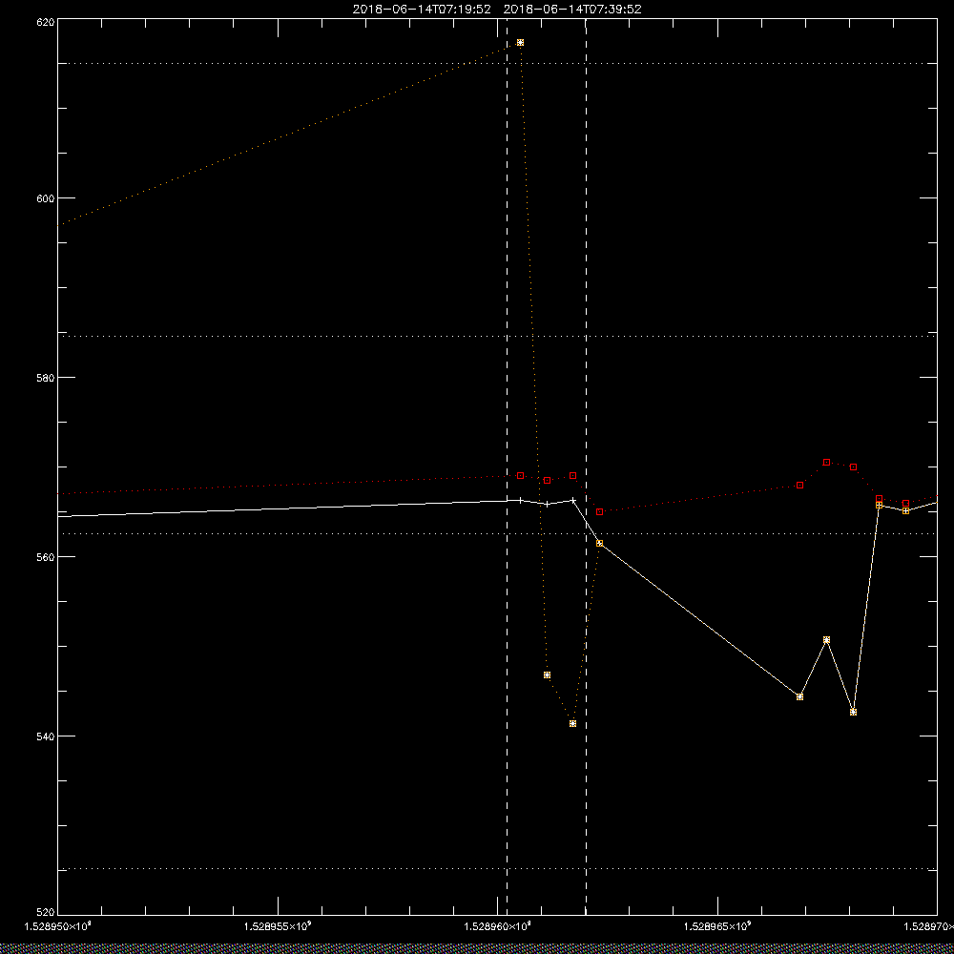Select the y-axis label 560

(x=46, y=557)
